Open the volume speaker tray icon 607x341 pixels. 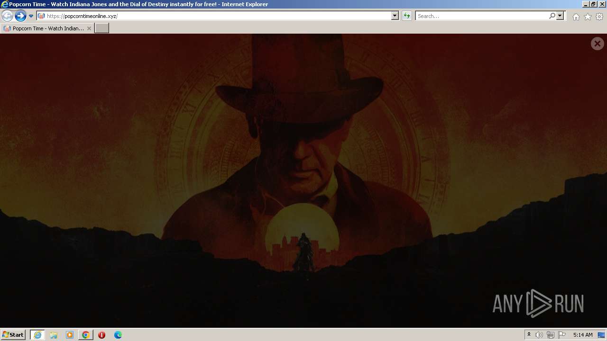point(539,334)
